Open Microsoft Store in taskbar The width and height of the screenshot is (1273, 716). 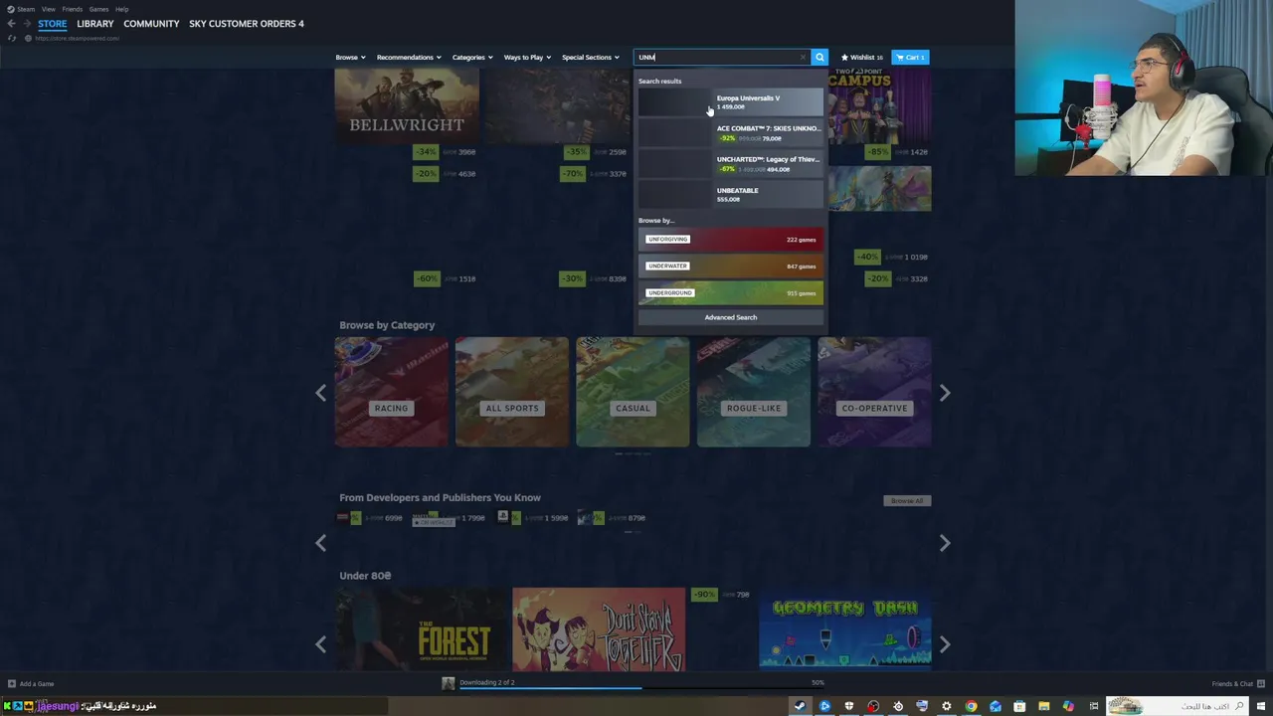(x=1019, y=706)
